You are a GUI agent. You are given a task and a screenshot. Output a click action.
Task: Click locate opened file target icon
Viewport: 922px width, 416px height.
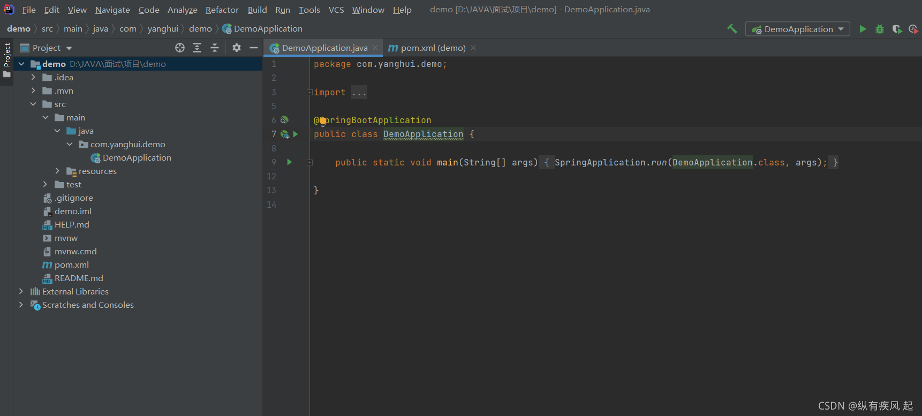coord(180,48)
